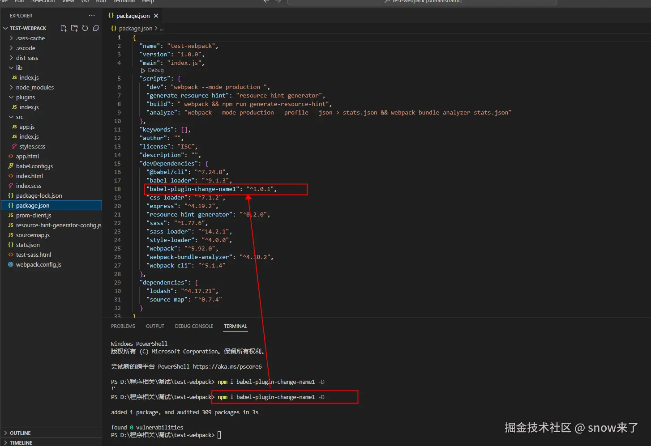Select the package.json editor tab title
The width and height of the screenshot is (651, 446).
[x=133, y=16]
